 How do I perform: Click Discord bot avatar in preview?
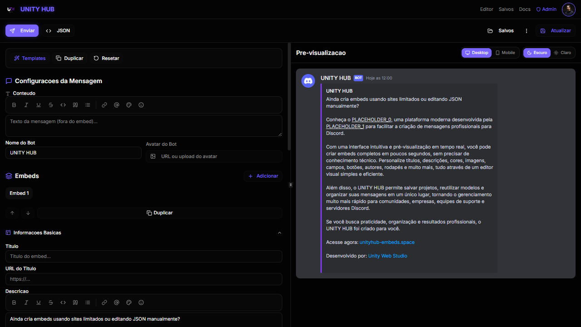coord(308,81)
